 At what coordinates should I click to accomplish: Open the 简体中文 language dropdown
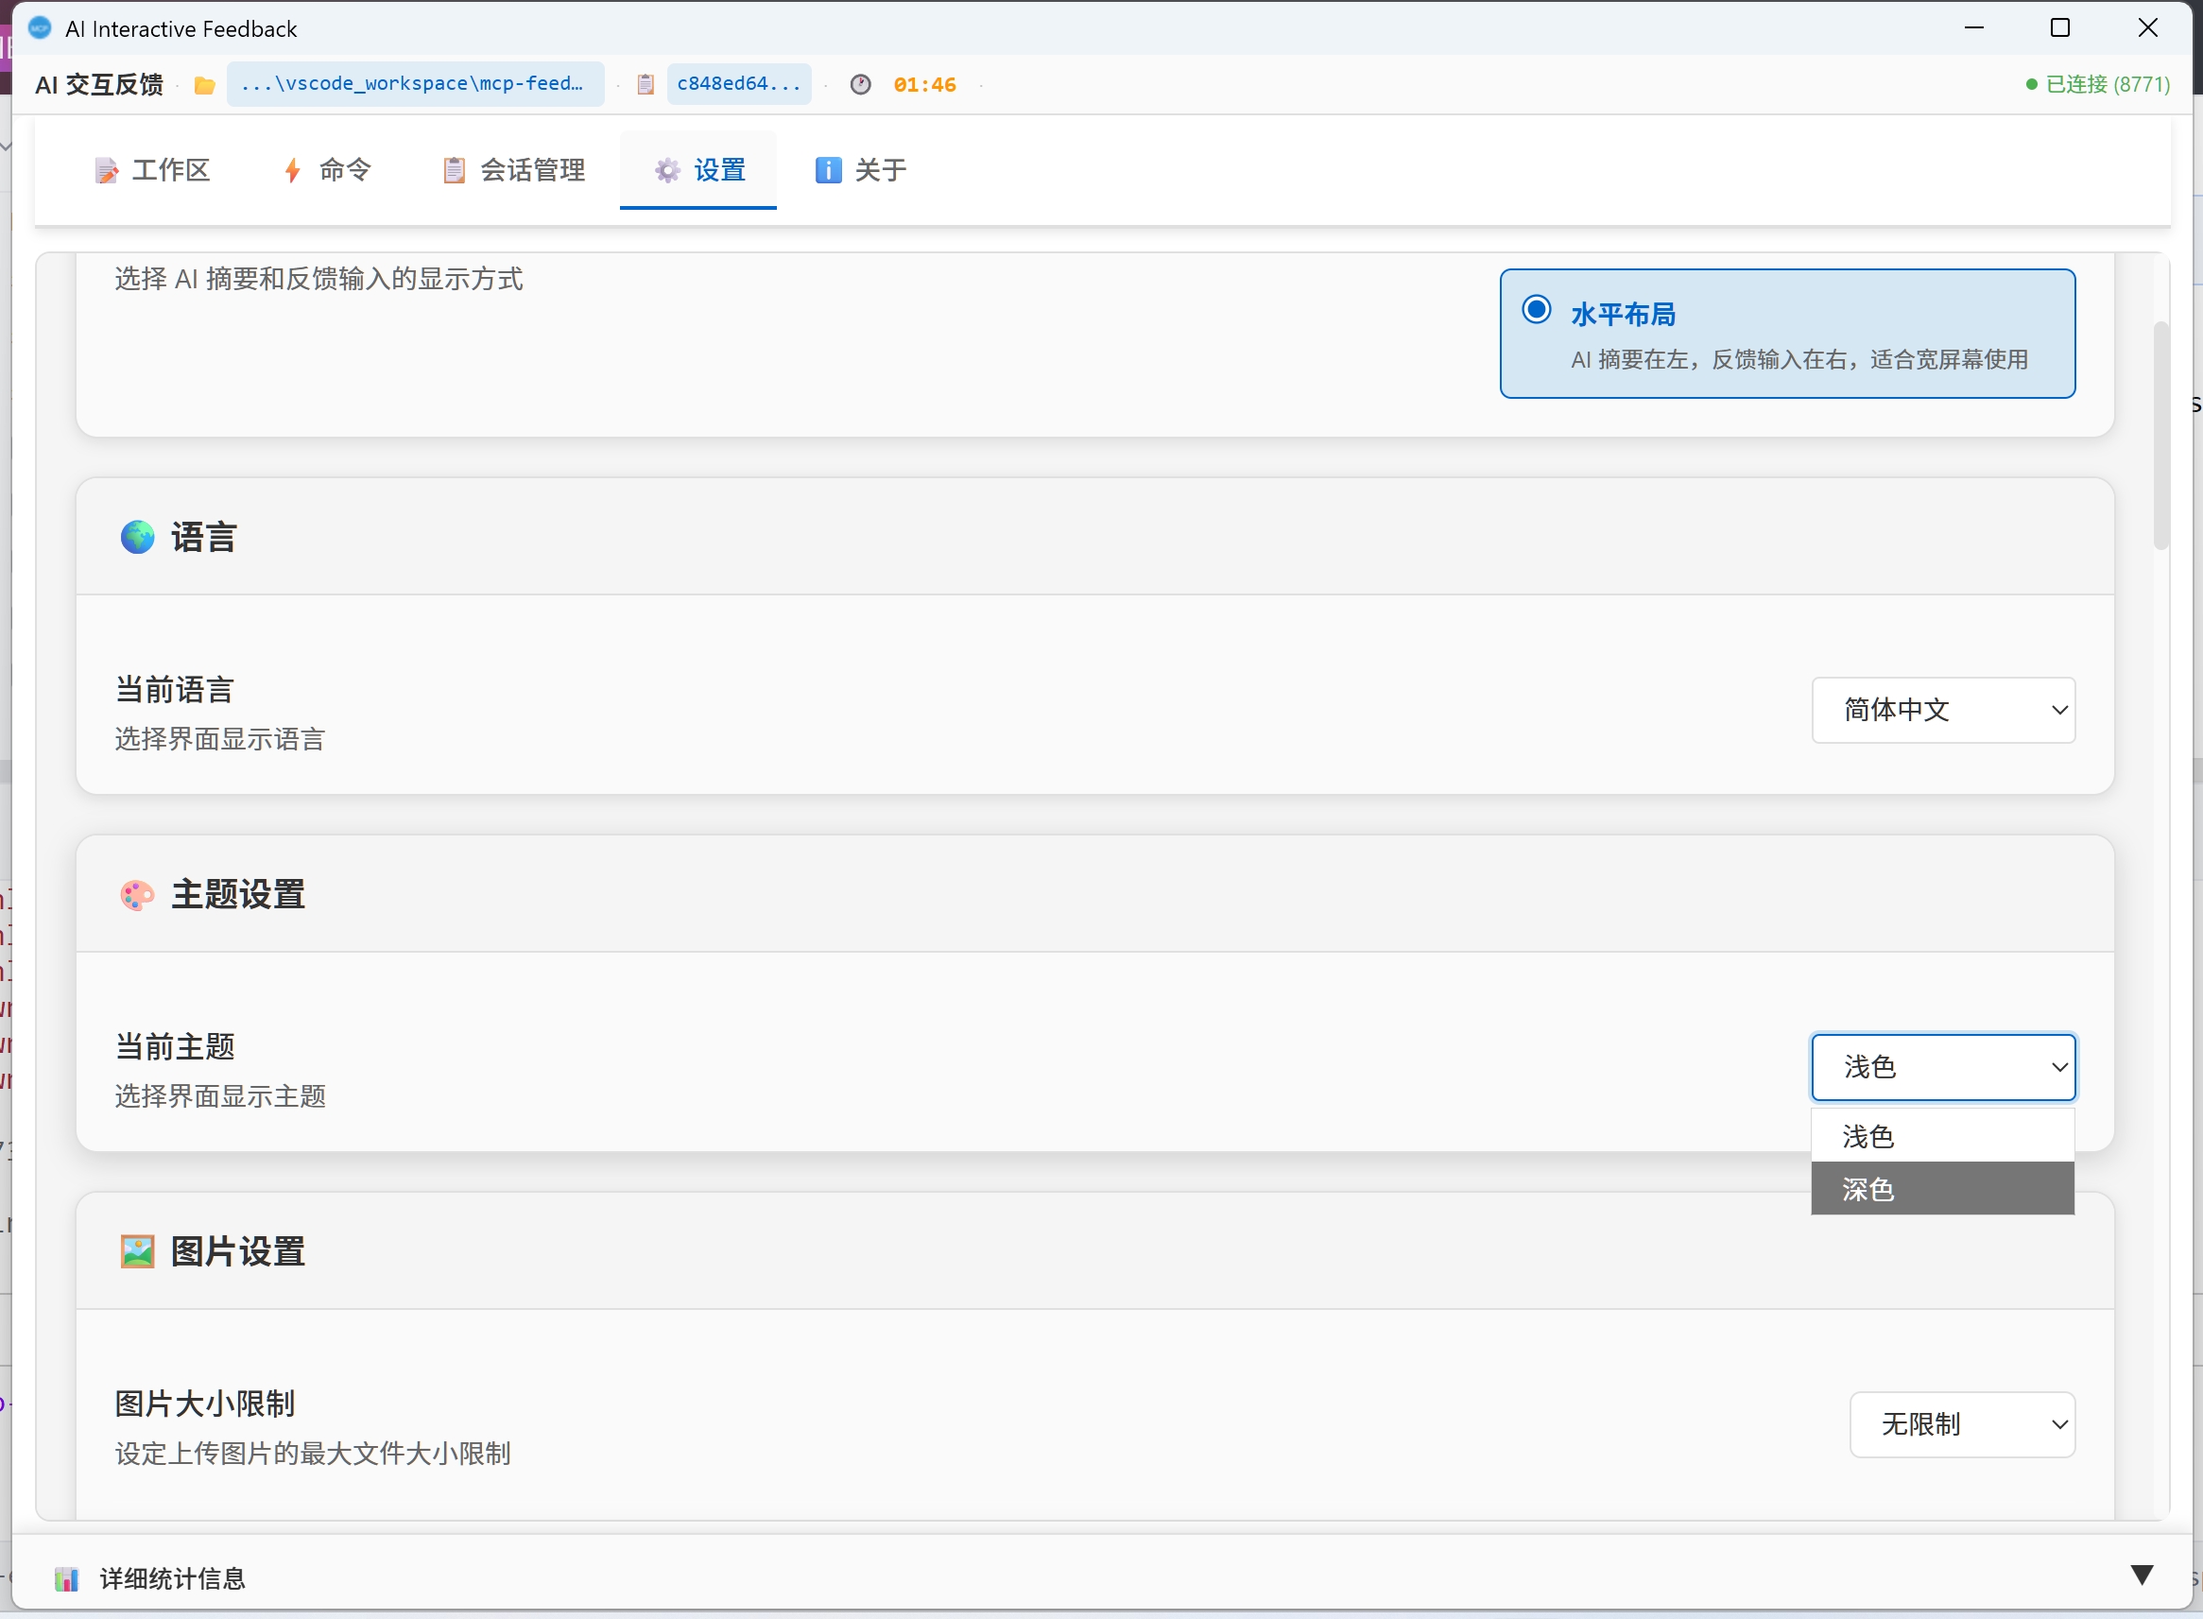click(x=1943, y=711)
